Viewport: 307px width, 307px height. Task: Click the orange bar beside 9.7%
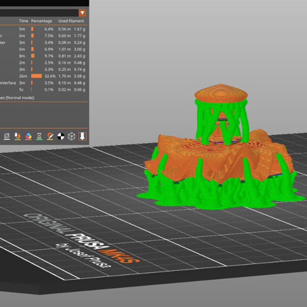point(33,56)
